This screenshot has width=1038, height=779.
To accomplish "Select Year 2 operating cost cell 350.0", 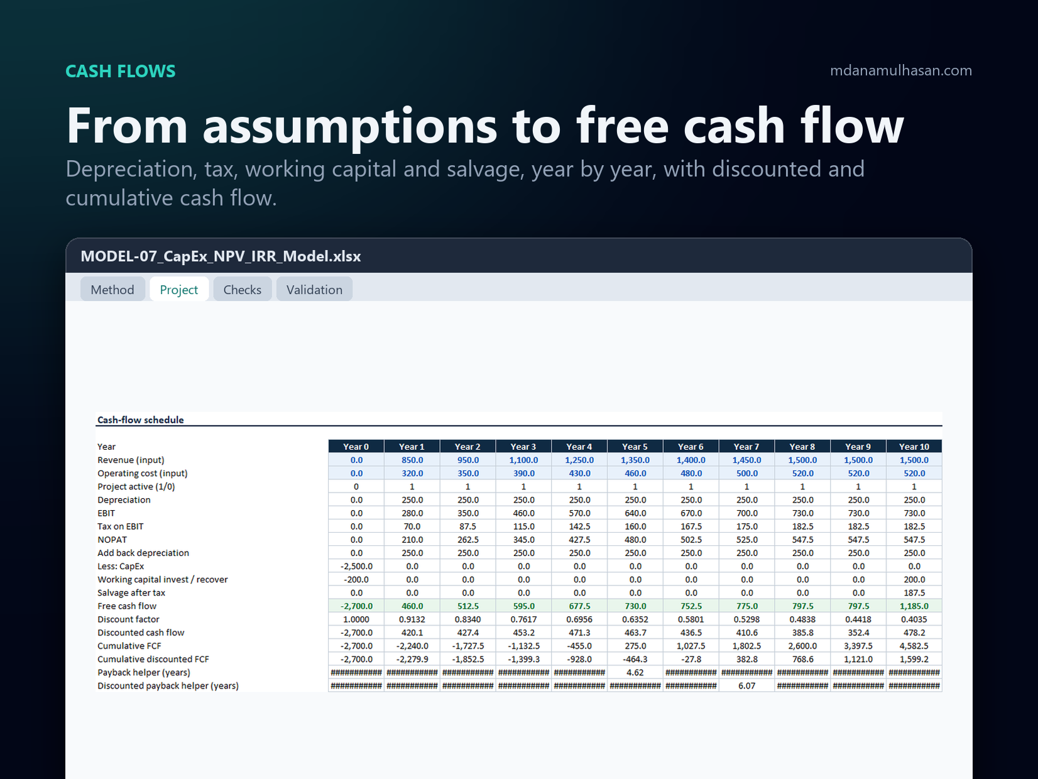I will [468, 473].
